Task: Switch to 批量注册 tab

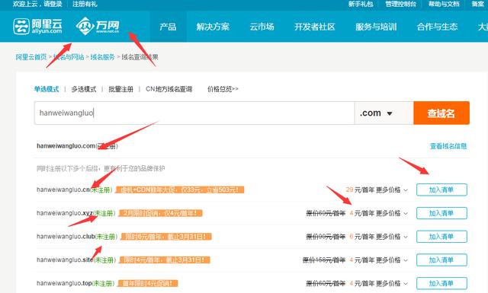Action: [x=120, y=89]
